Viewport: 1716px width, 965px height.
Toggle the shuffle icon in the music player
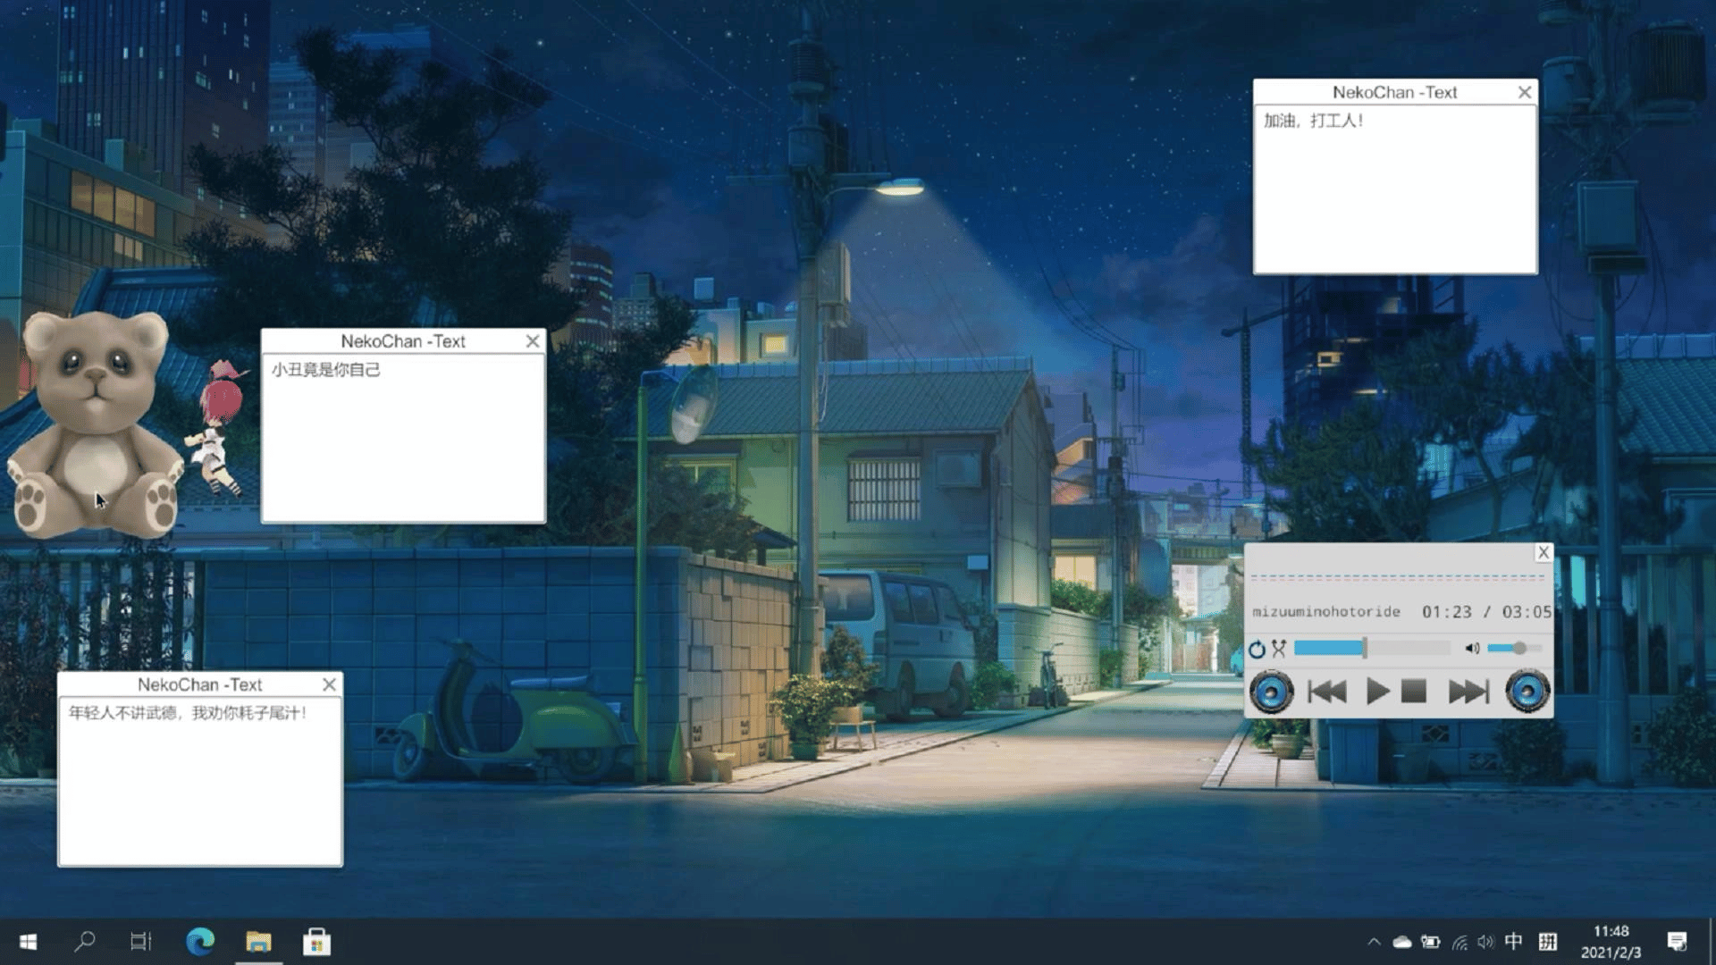pos(1279,649)
